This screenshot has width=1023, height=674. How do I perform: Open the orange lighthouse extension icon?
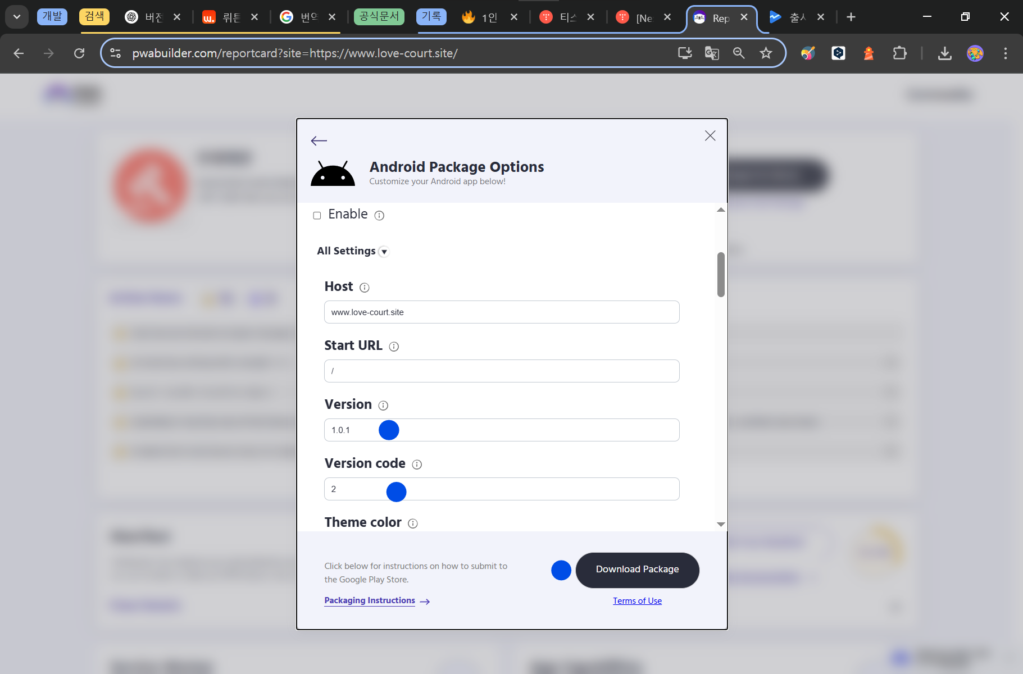(x=869, y=53)
